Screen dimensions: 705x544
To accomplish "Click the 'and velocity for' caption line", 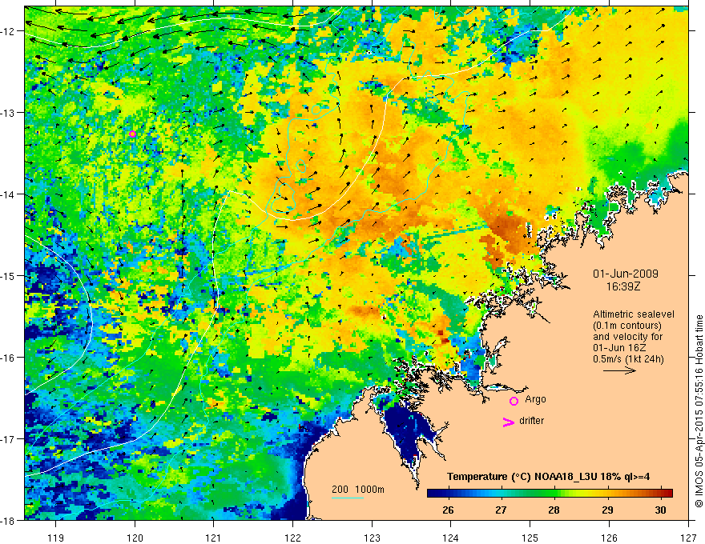I will 627,337.
